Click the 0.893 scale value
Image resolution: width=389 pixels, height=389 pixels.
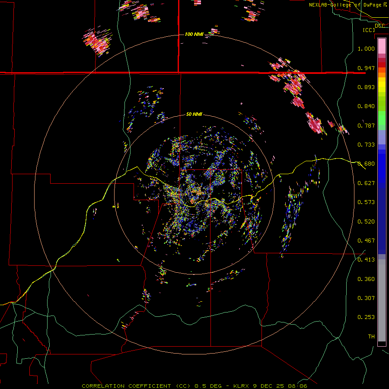366,87
